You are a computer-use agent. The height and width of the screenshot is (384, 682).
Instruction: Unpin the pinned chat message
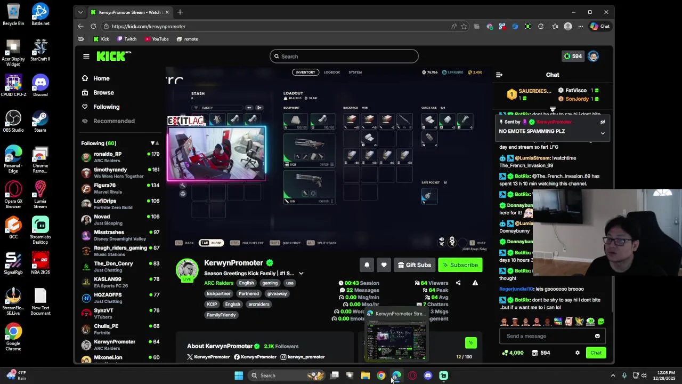pyautogui.click(x=603, y=122)
